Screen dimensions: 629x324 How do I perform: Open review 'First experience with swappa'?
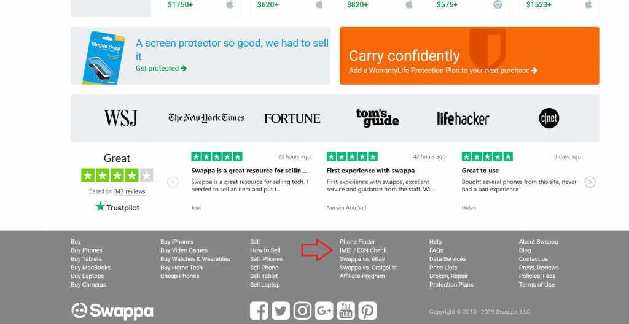[x=370, y=171]
